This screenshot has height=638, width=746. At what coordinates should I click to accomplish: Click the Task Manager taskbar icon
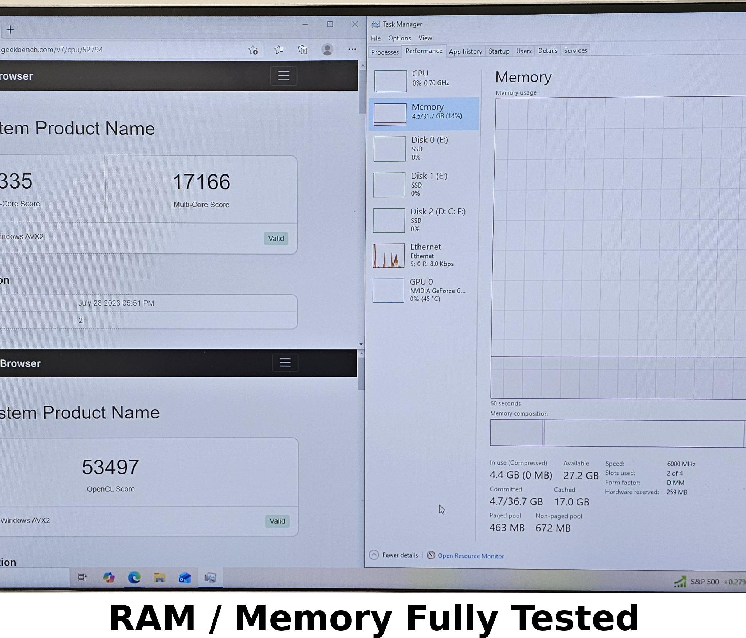[210, 578]
